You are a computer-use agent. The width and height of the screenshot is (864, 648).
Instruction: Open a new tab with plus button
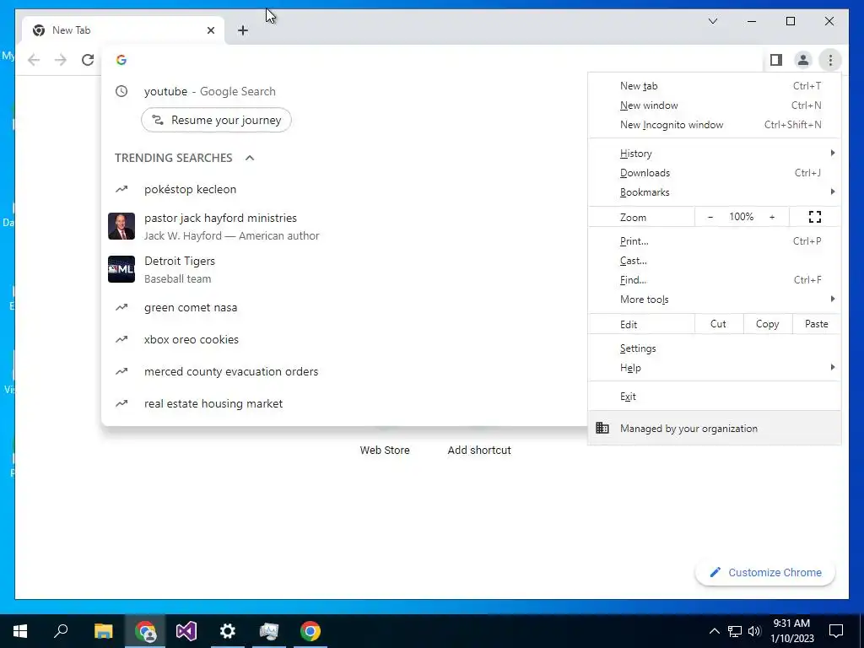243,30
